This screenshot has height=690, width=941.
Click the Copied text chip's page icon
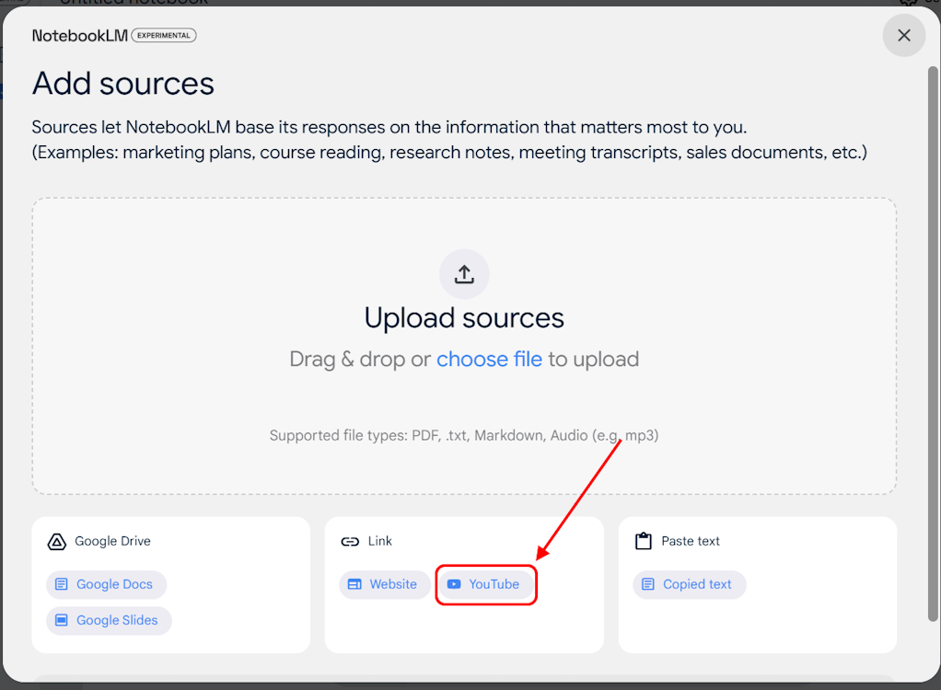coord(648,584)
